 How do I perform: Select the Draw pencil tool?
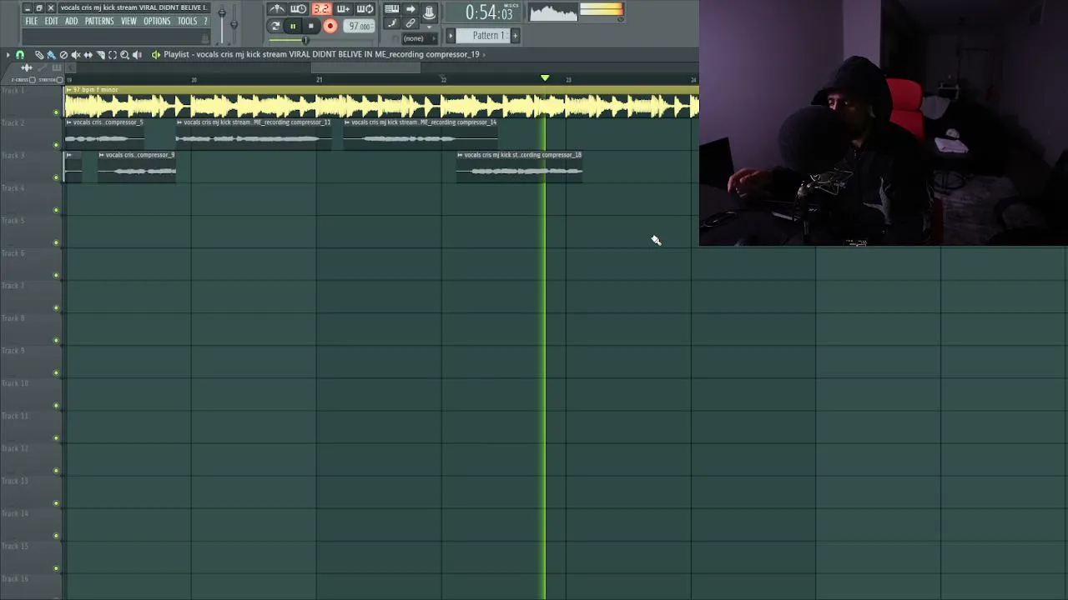tap(39, 55)
